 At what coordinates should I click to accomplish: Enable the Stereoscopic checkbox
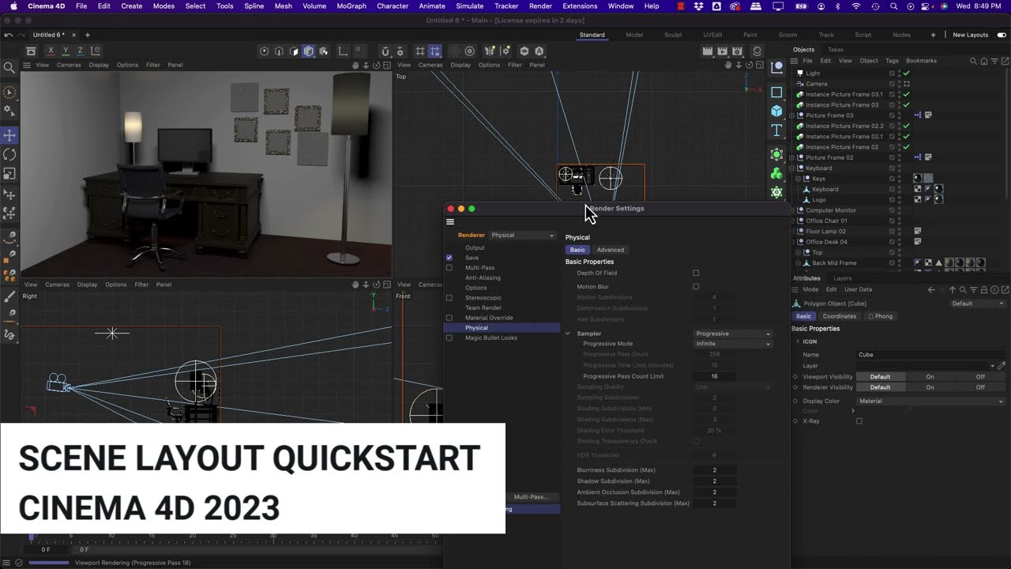(x=449, y=298)
